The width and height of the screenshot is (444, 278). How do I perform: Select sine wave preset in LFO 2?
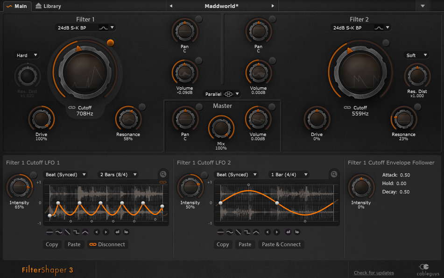point(230,232)
